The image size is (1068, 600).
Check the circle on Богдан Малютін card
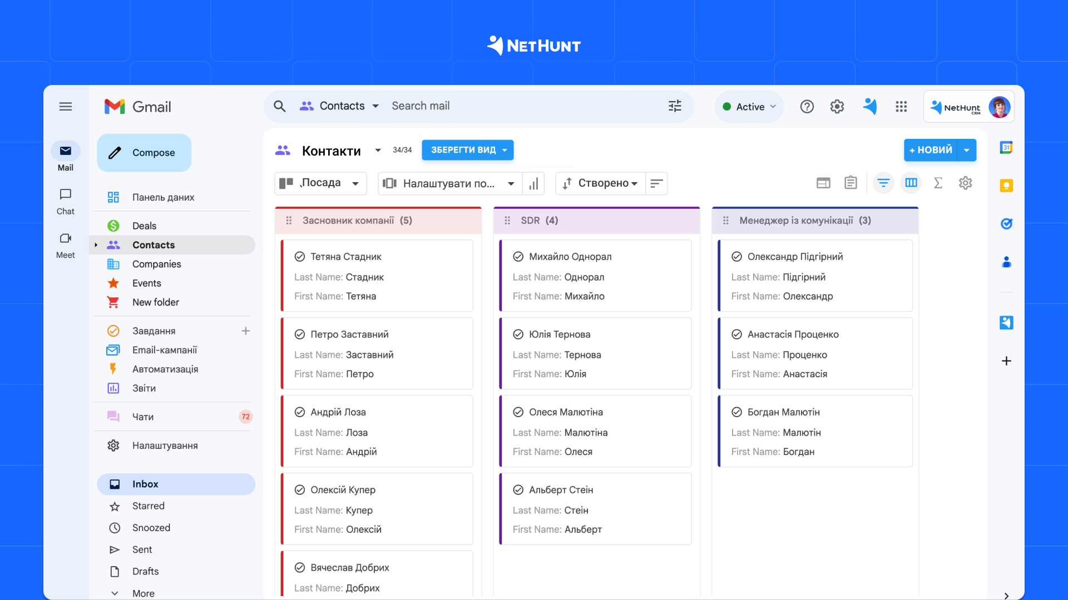click(x=736, y=412)
